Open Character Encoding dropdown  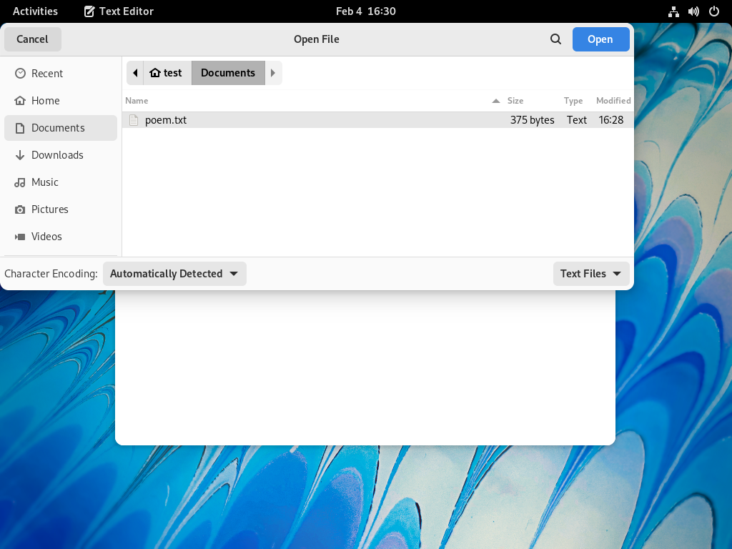[x=174, y=274]
